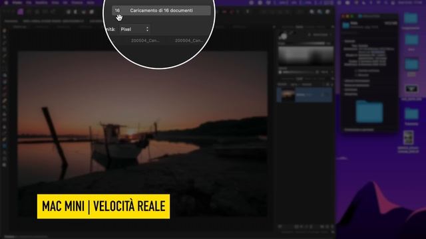Collapse the Generale section in the info window
The width and height of the screenshot is (426, 239).
click(x=349, y=41)
